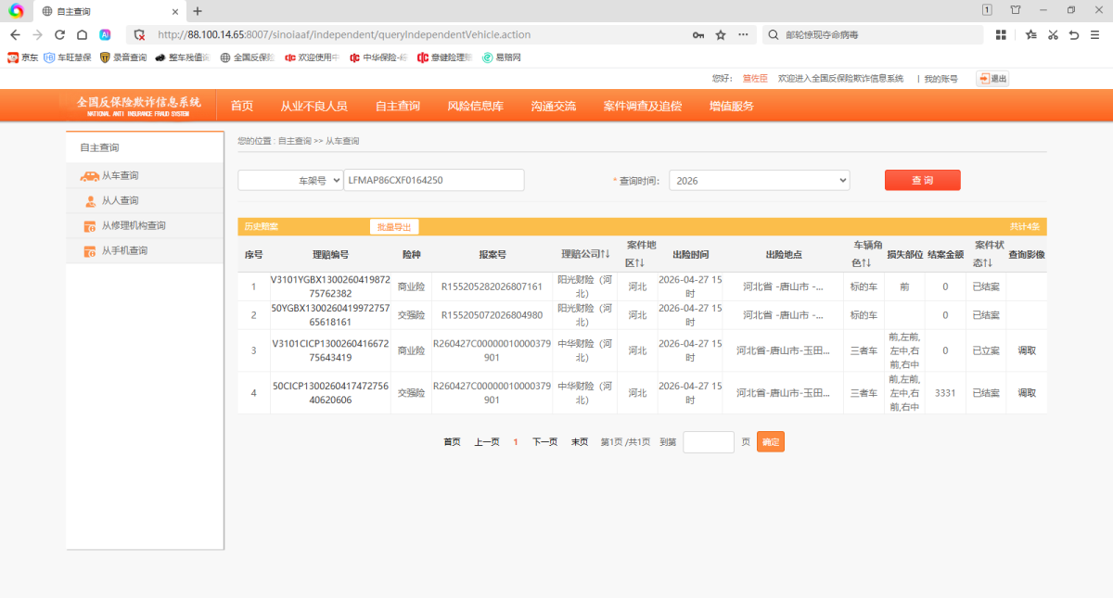Close the 自主查询 browser tab
This screenshot has width=1113, height=598.
click(x=176, y=11)
